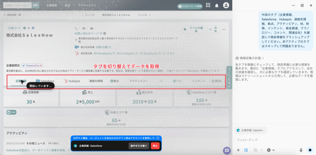Close the assistant side panel
Viewport: 316px width, 155px height.
point(311,6)
